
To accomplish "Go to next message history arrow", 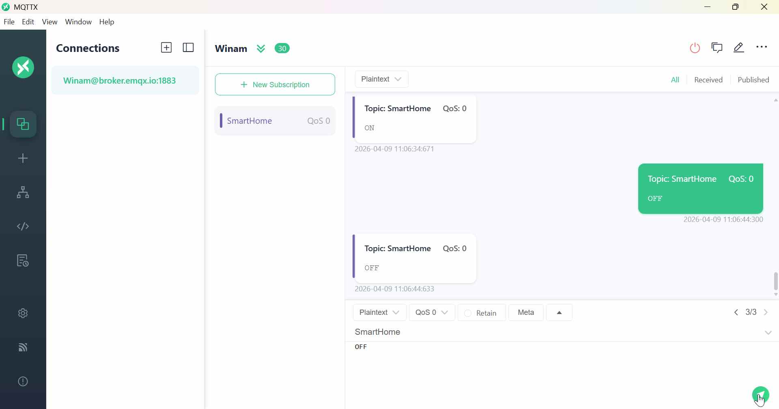I will tap(766, 312).
